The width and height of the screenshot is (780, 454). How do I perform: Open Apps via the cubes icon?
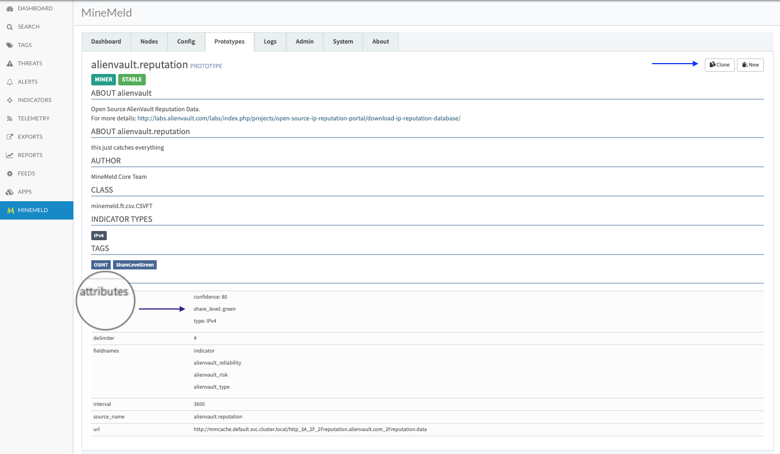coord(10,192)
